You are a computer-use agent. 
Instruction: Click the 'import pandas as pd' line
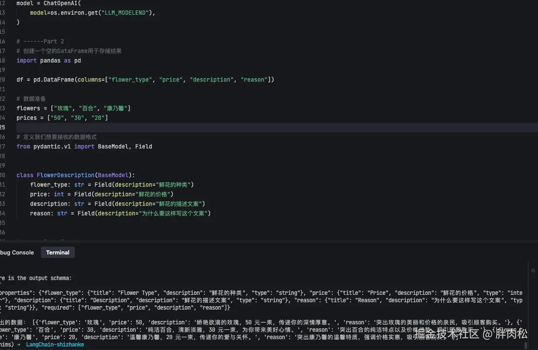49,60
